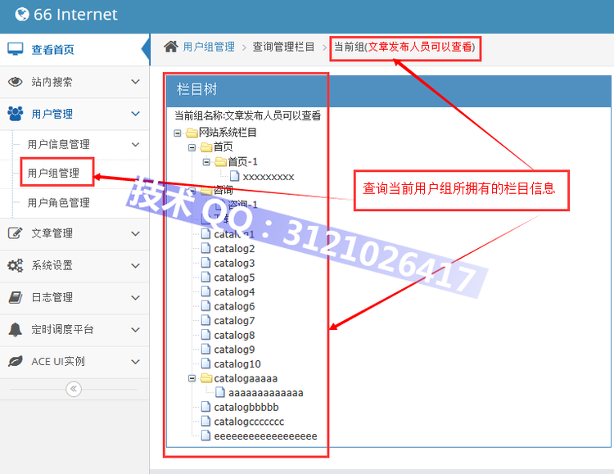Expand the 用户信息管理 submenu chevron
Screen dimensions: 614x474
pos(135,145)
